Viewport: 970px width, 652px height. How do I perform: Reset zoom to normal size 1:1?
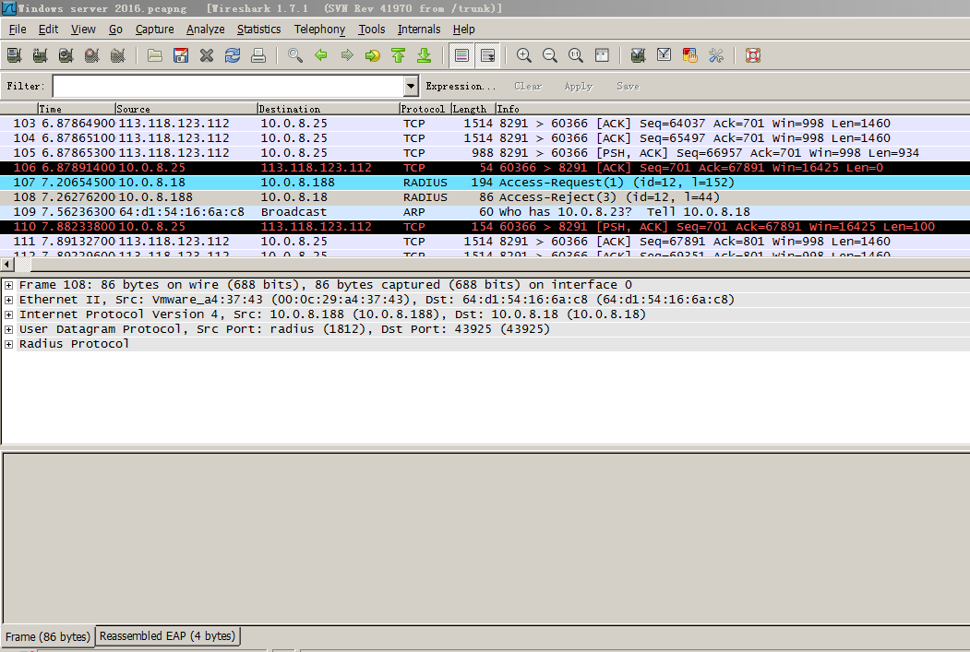576,55
